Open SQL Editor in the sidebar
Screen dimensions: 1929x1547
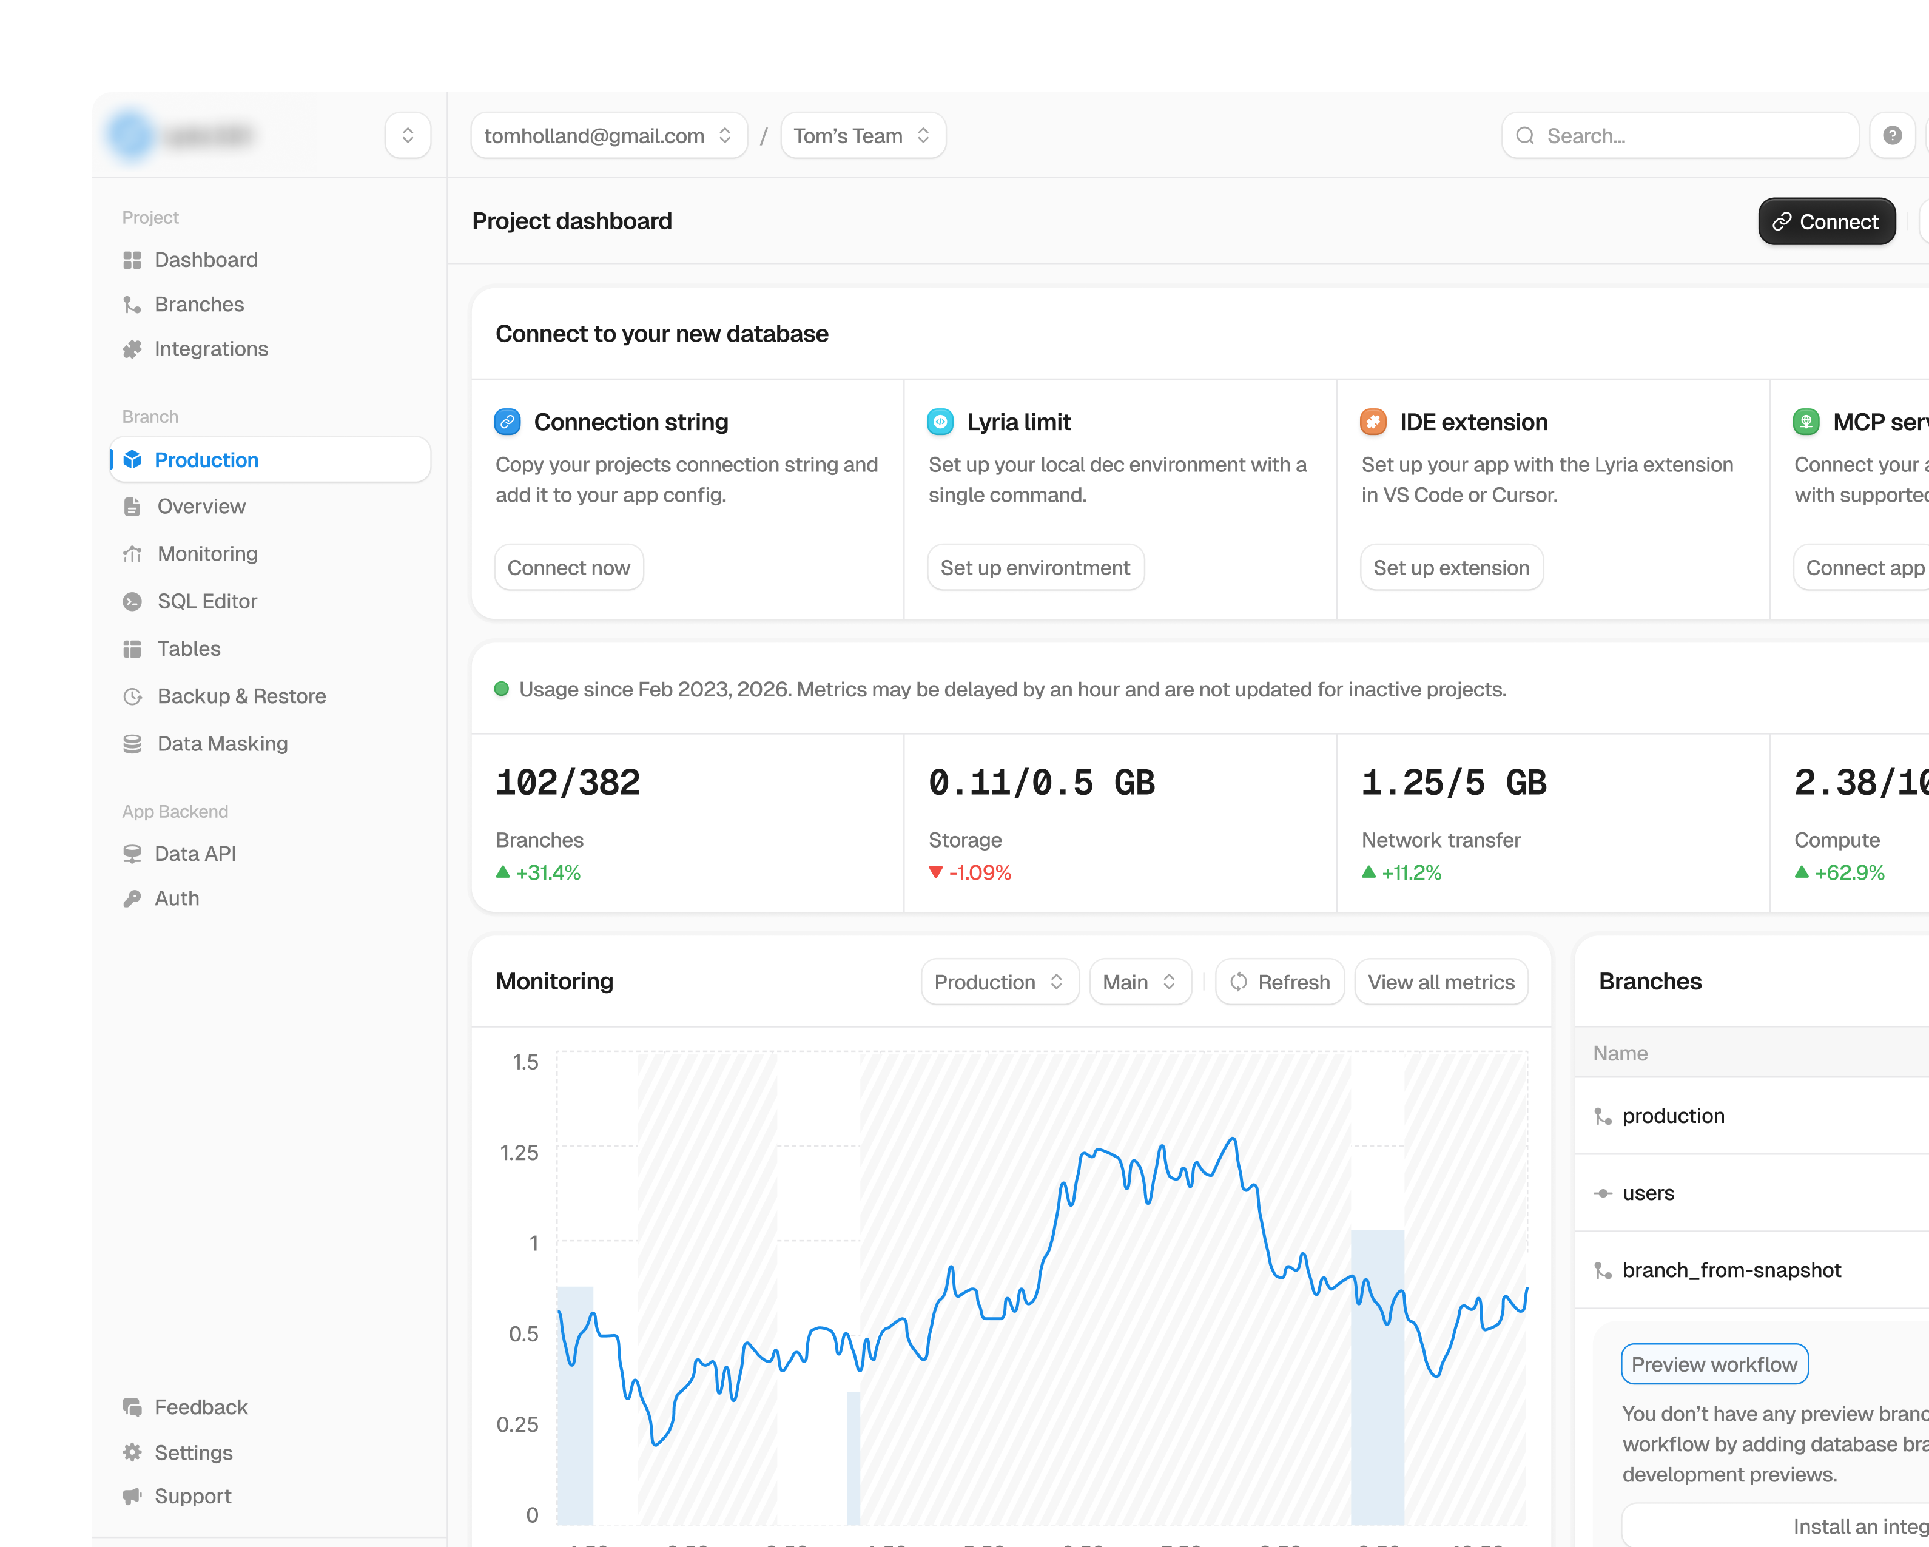click(207, 601)
